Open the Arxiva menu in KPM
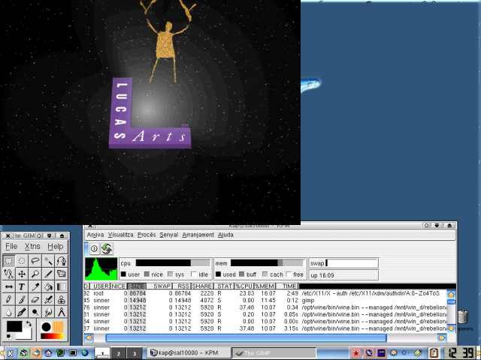This screenshot has width=481, height=360. [95, 235]
